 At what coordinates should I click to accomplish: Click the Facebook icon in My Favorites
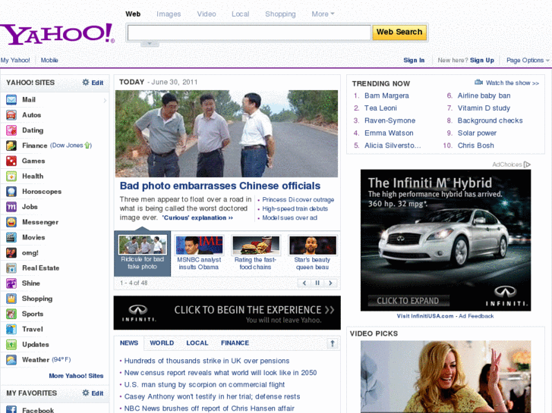(x=11, y=409)
